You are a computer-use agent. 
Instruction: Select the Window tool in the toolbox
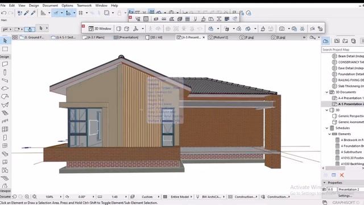pyautogui.click(x=5, y=146)
